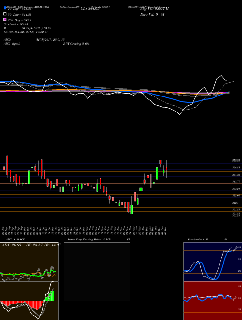Viewport: 242px width, 320px height.
Task: Click the 'Day Vol: 0 M' label
Action: (x=152, y=14)
